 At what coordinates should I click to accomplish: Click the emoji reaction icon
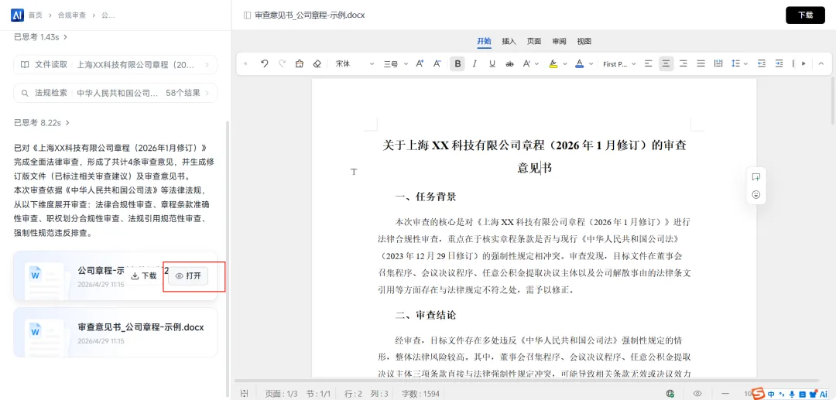(755, 195)
